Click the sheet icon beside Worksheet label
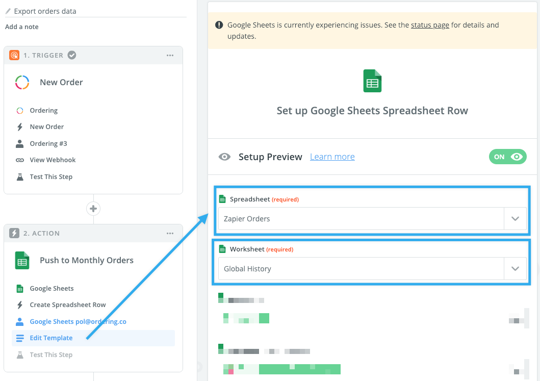Screen dimensions: 540x381 coord(222,249)
